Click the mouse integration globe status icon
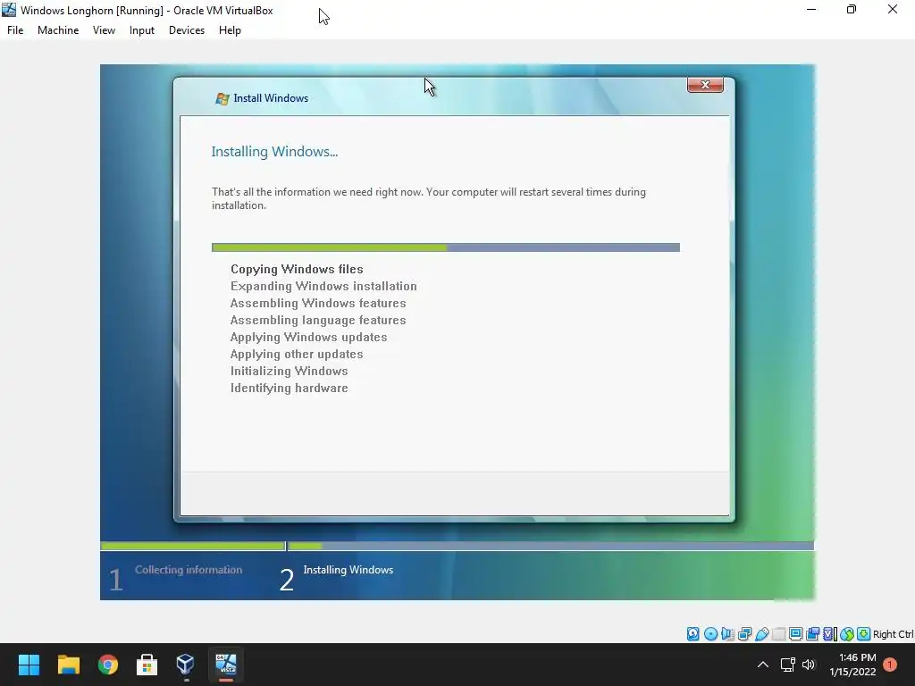915x686 pixels. (x=847, y=633)
